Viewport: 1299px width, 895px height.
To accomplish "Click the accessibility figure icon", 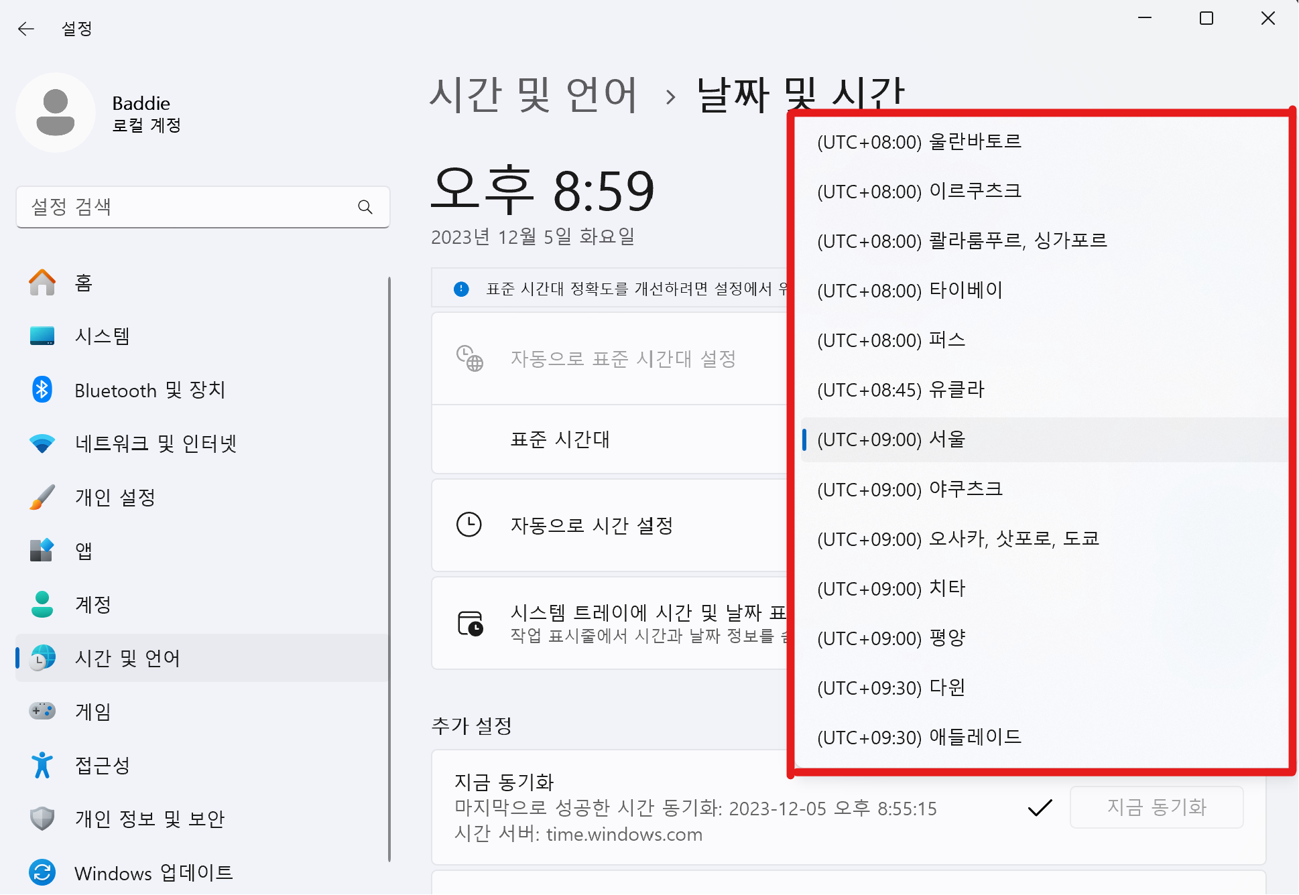I will tap(42, 765).
